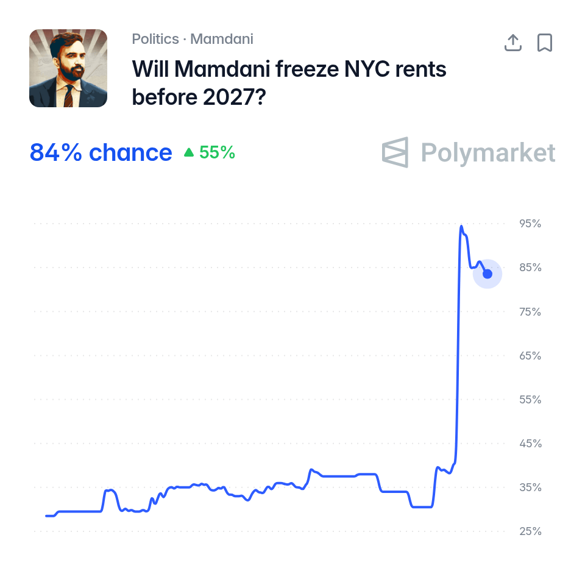Click the 55% change value

(x=217, y=152)
